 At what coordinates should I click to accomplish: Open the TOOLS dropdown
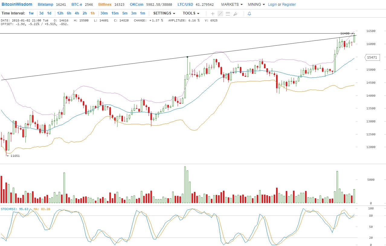tap(191, 13)
